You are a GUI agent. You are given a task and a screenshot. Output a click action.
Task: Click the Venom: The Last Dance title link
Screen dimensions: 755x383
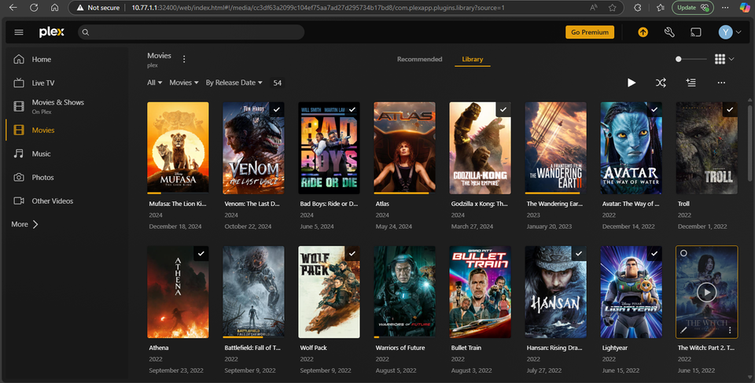[252, 204]
